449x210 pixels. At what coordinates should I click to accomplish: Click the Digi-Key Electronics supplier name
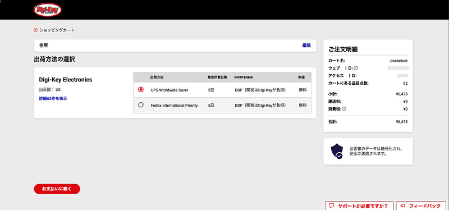(x=66, y=80)
